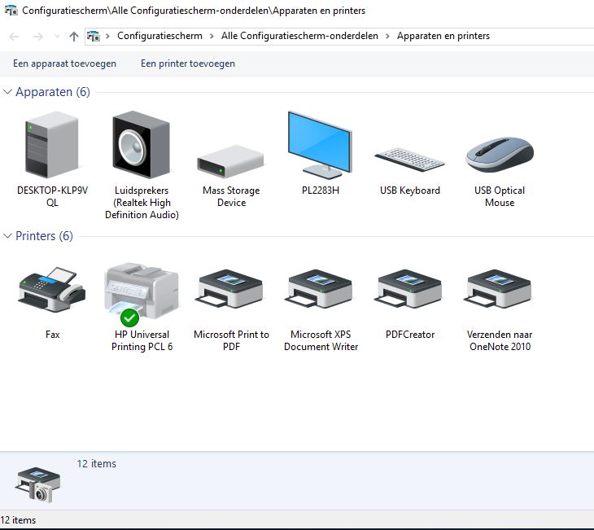The height and width of the screenshot is (530, 594).
Task: Click the USB Keyboard label
Action: tap(410, 191)
